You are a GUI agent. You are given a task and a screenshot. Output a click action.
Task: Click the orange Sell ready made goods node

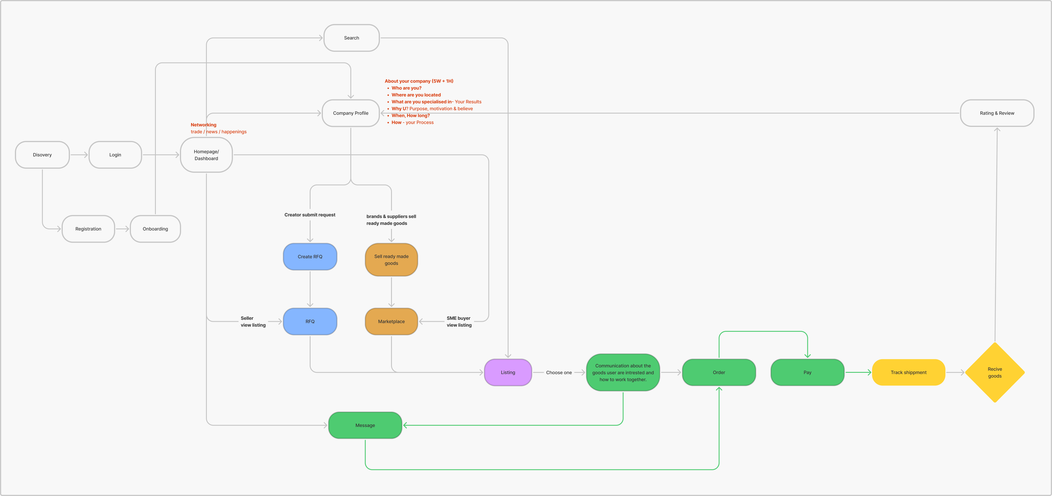tap(391, 260)
